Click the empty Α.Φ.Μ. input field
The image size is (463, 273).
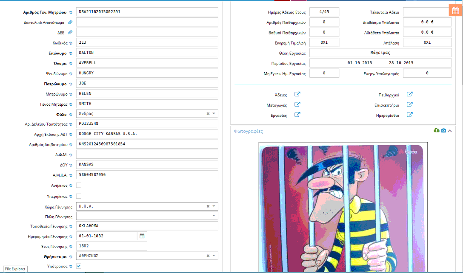(x=147, y=154)
